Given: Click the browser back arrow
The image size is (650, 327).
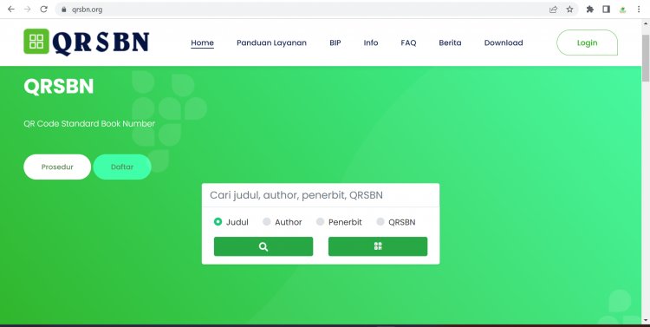Looking at the screenshot, I should (x=11, y=10).
